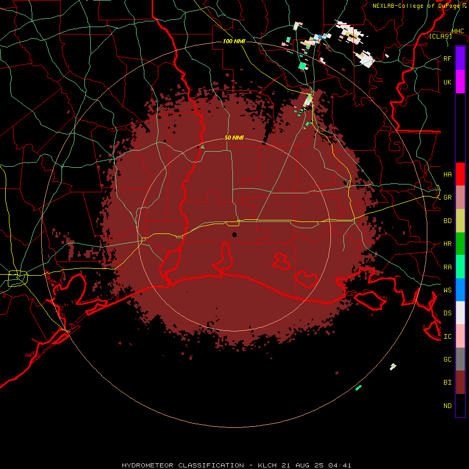Click the DS white legend swatch
The width and height of the screenshot is (469, 469).
tap(460, 313)
